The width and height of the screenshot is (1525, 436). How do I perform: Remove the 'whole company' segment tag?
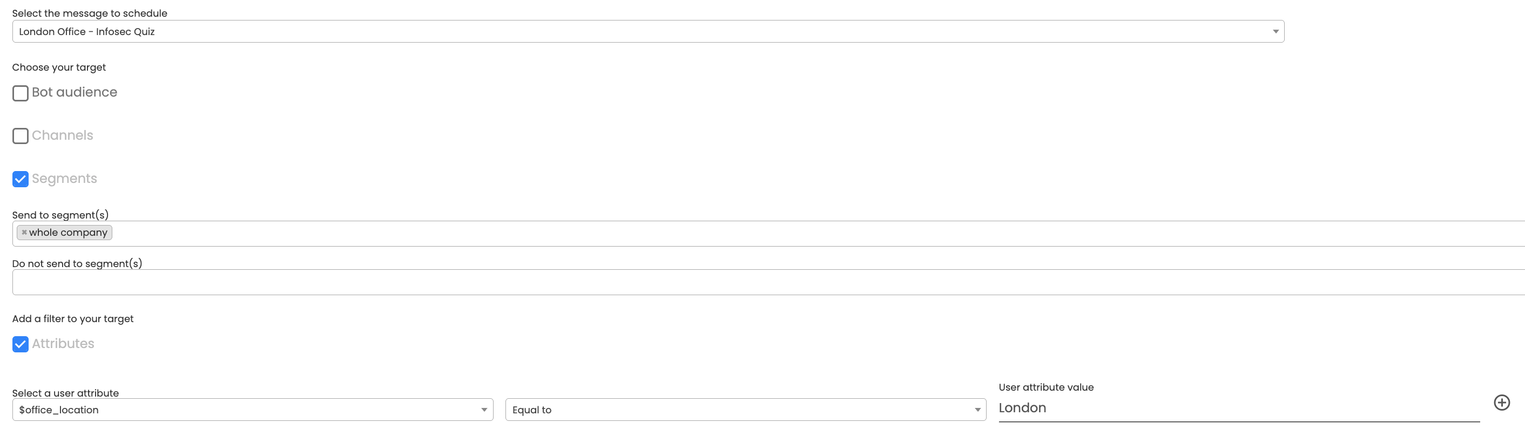[x=24, y=233]
